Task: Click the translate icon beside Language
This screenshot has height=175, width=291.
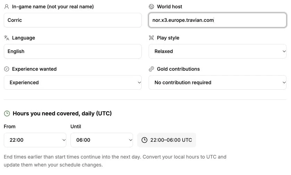Action: [7, 38]
